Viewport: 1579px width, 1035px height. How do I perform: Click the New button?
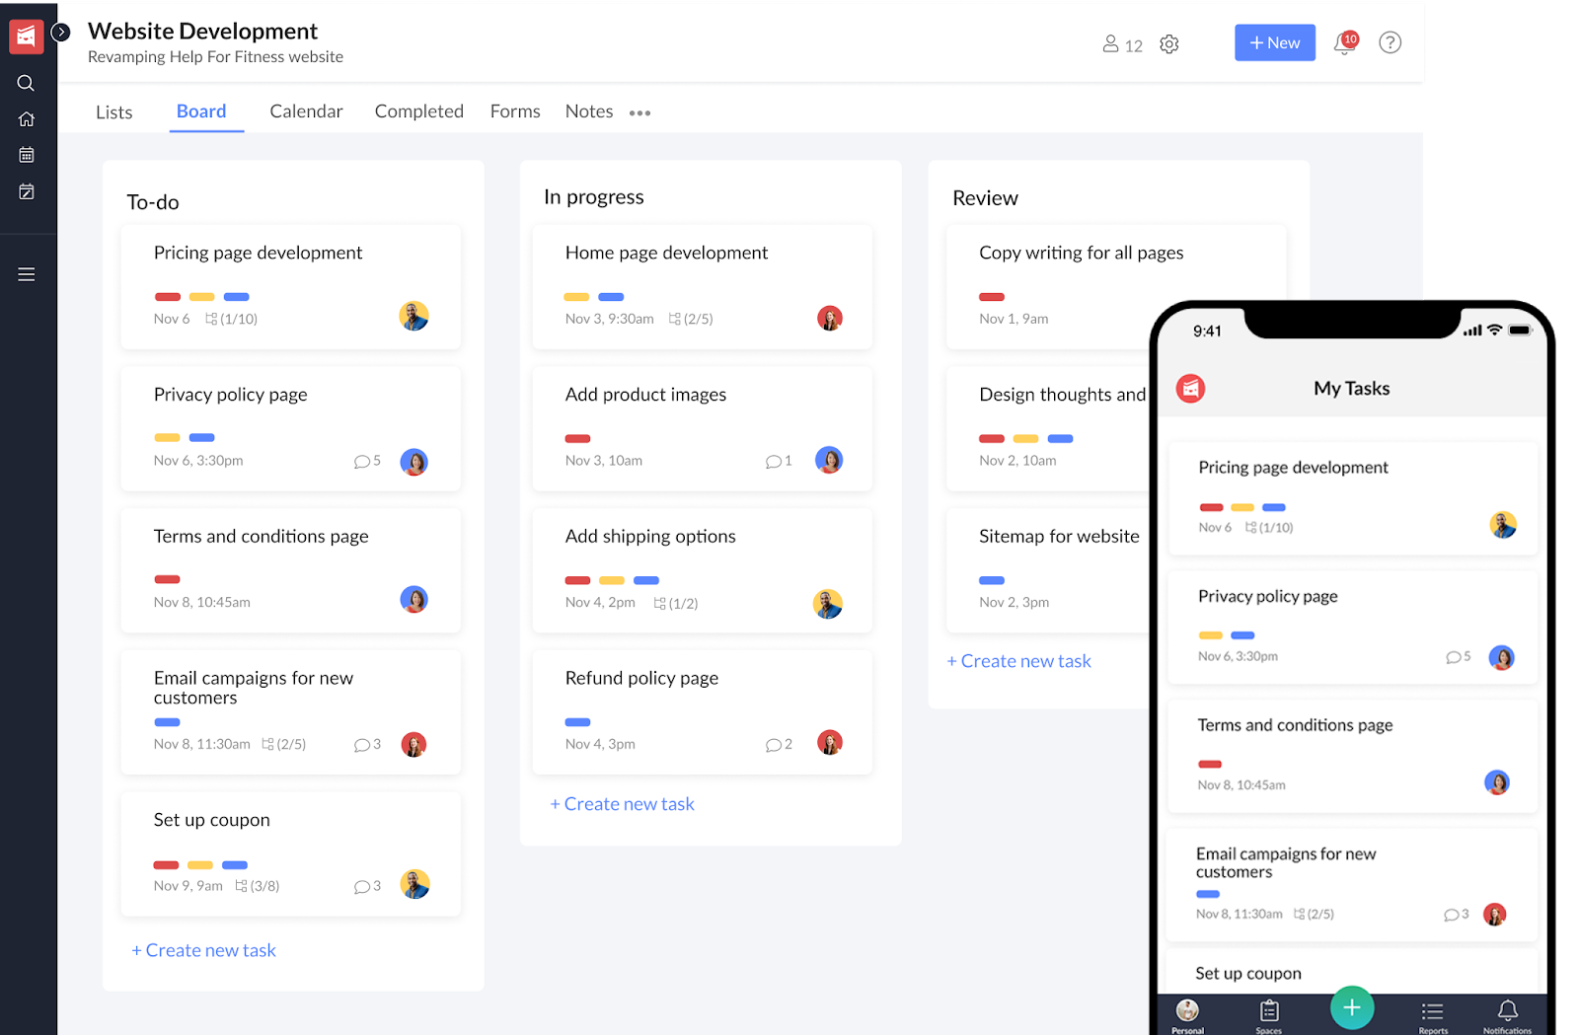click(x=1274, y=42)
